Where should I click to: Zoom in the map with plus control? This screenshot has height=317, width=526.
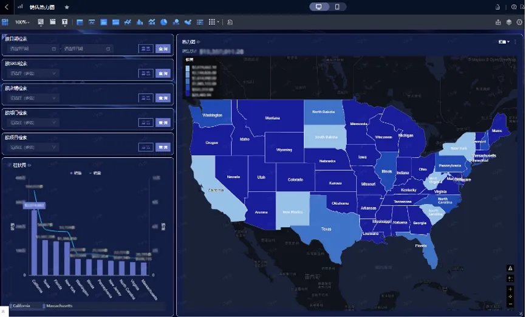pos(510,289)
